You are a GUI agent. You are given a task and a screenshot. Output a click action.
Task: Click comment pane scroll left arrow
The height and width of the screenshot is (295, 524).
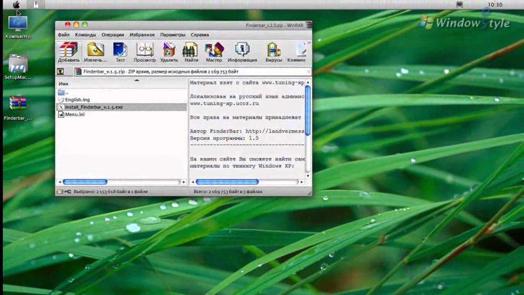click(x=192, y=182)
